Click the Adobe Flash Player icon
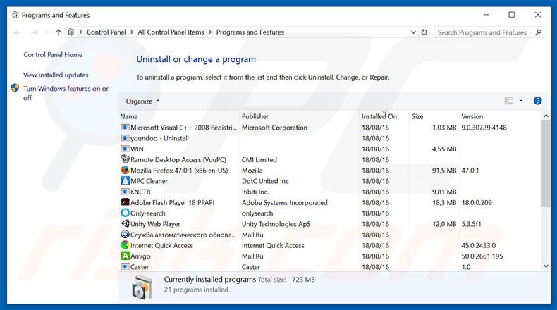Image resolution: width=557 pixels, height=310 pixels. click(125, 202)
